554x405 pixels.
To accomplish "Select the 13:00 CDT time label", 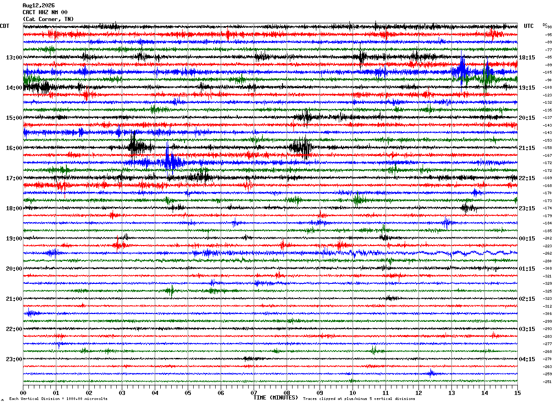I will (14, 58).
